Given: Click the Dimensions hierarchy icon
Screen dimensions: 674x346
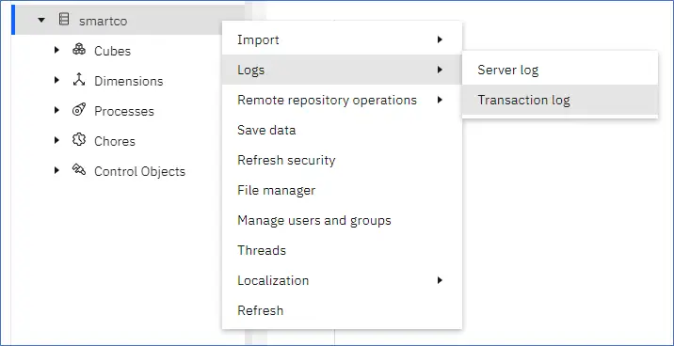Looking at the screenshot, I should click(x=79, y=79).
